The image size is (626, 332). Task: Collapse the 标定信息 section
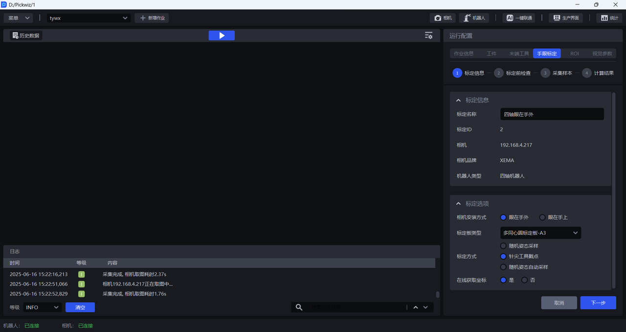[458, 100]
